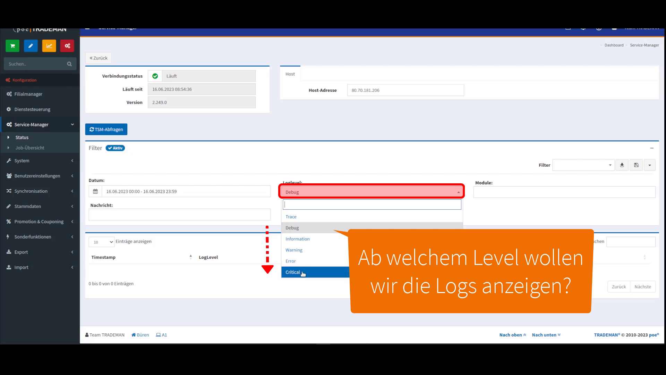The height and width of the screenshot is (375, 666).
Task: Click the search magnifier icon in sidebar
Action: click(x=69, y=64)
